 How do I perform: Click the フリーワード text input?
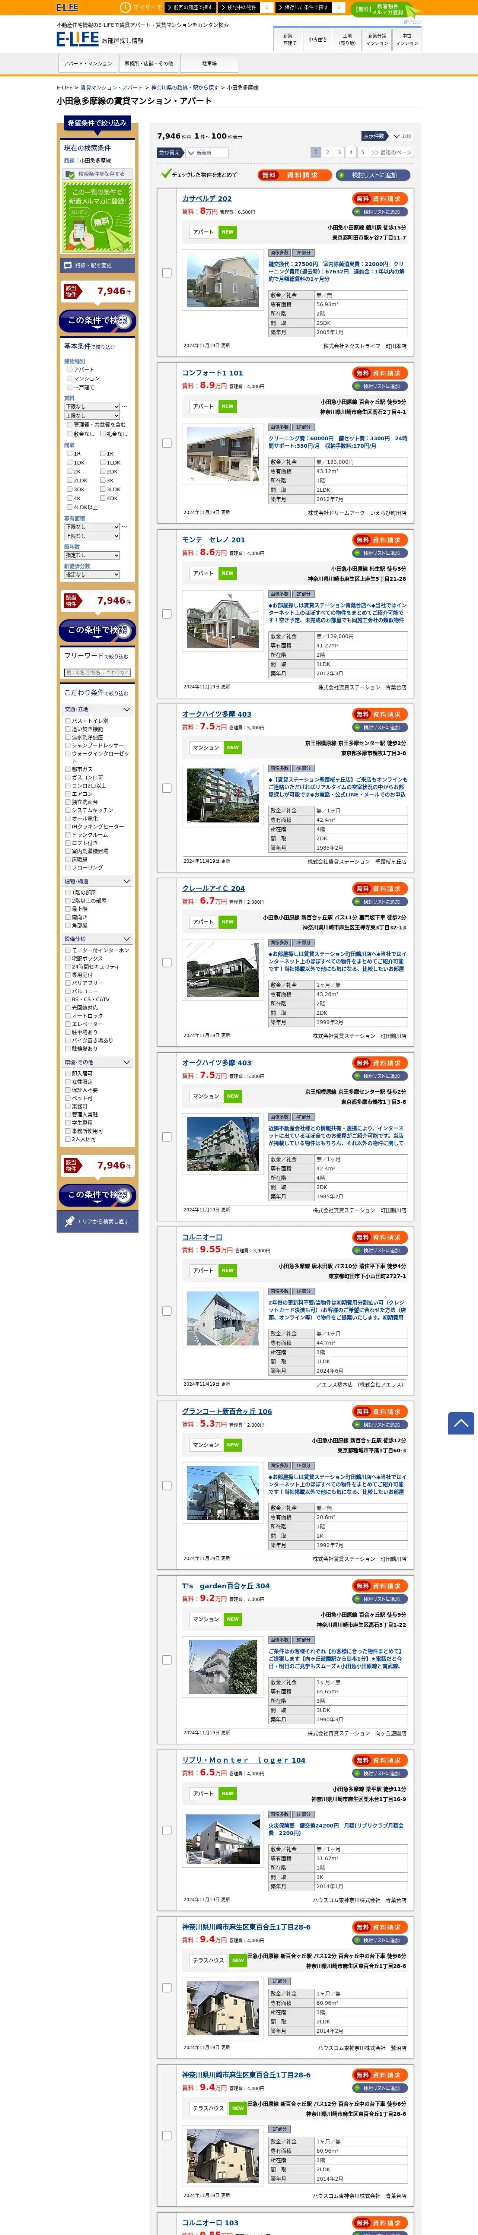[97, 672]
